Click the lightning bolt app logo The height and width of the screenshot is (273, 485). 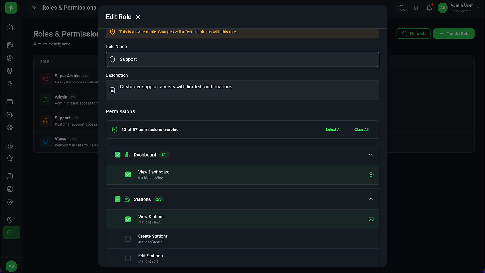(11, 8)
